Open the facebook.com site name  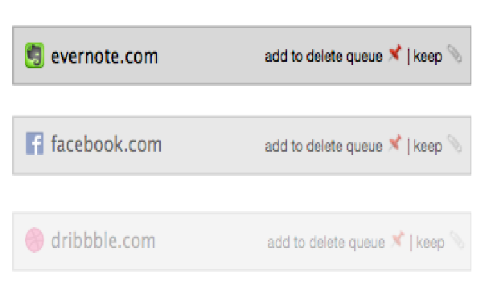[106, 144]
